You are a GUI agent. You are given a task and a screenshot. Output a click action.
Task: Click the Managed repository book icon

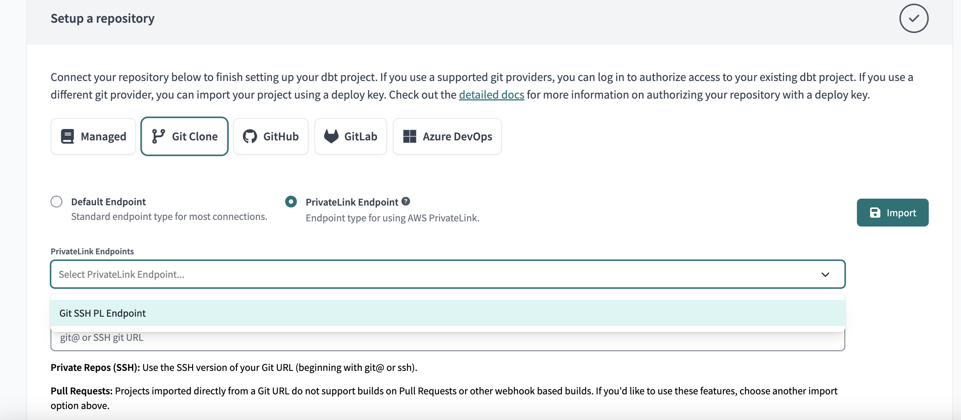click(x=67, y=136)
